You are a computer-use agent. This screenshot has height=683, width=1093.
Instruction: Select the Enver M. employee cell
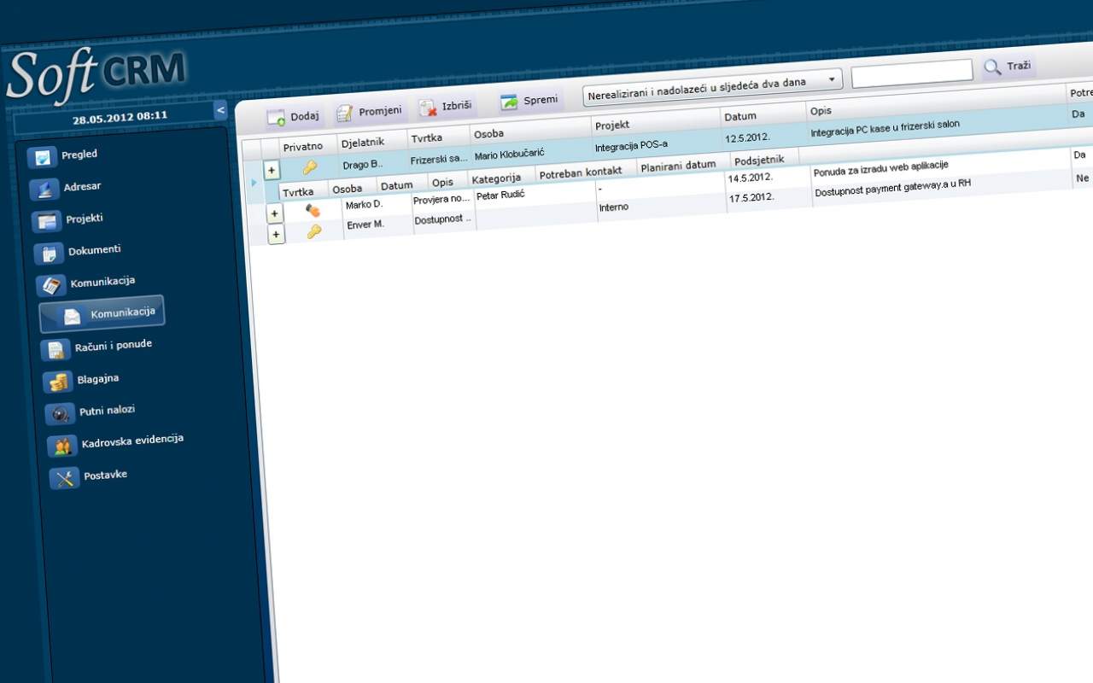click(365, 225)
